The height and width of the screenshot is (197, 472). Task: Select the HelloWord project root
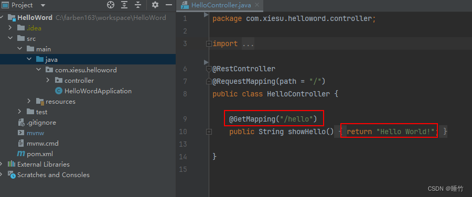tap(35, 17)
